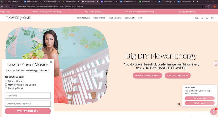Click the accessibility widget icon
This screenshot has width=218, height=117.
tap(216, 64)
